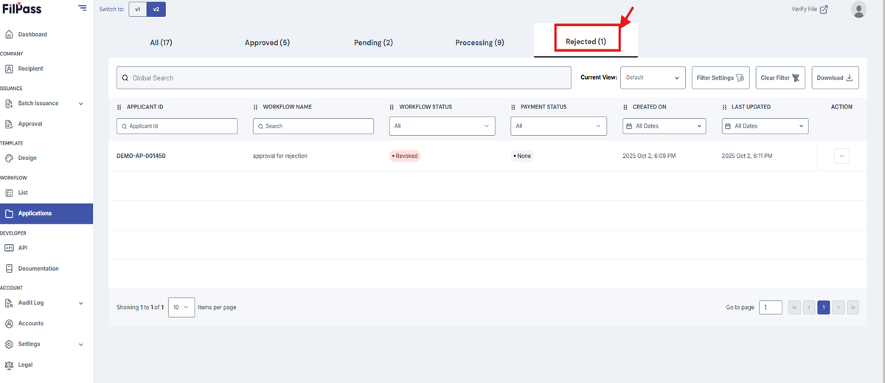
Task: Click the Legal scales icon
Action: click(9, 365)
